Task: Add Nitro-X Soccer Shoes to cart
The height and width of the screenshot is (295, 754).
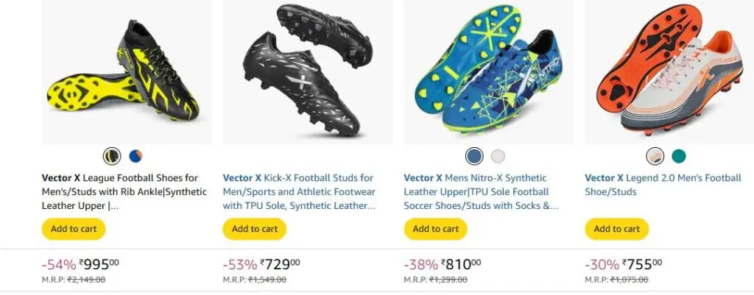Action: [436, 229]
